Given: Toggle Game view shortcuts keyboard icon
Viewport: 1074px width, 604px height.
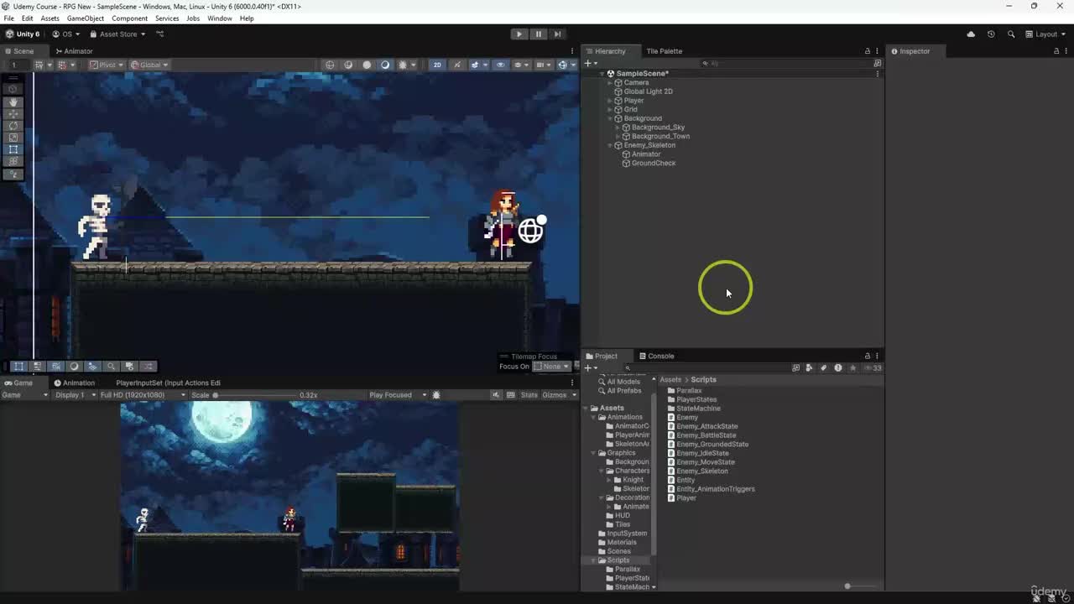Looking at the screenshot, I should click(510, 395).
